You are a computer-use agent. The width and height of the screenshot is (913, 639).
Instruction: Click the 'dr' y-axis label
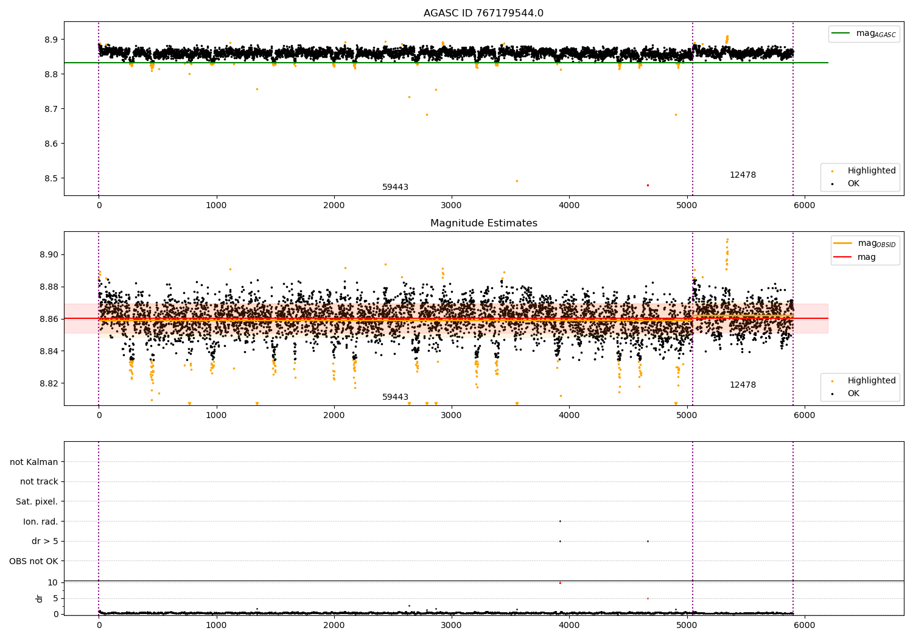coord(40,598)
